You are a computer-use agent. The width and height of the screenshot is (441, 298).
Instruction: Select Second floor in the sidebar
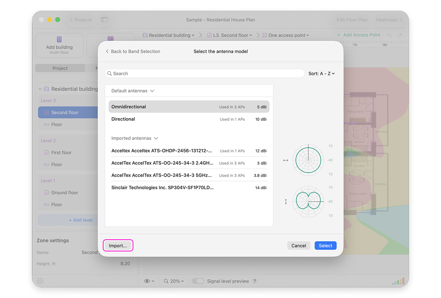pos(68,112)
